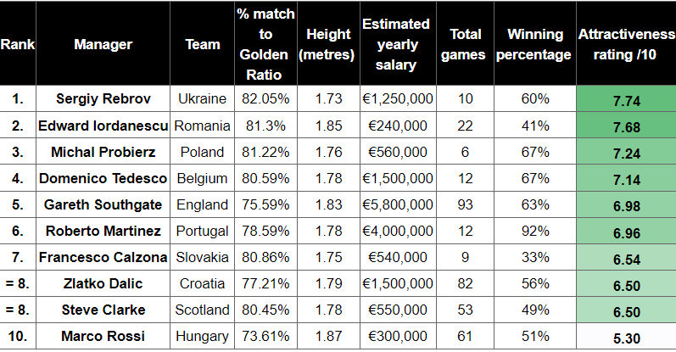The width and height of the screenshot is (676, 352).
Task: Select the Total games column header
Action: click(x=466, y=44)
